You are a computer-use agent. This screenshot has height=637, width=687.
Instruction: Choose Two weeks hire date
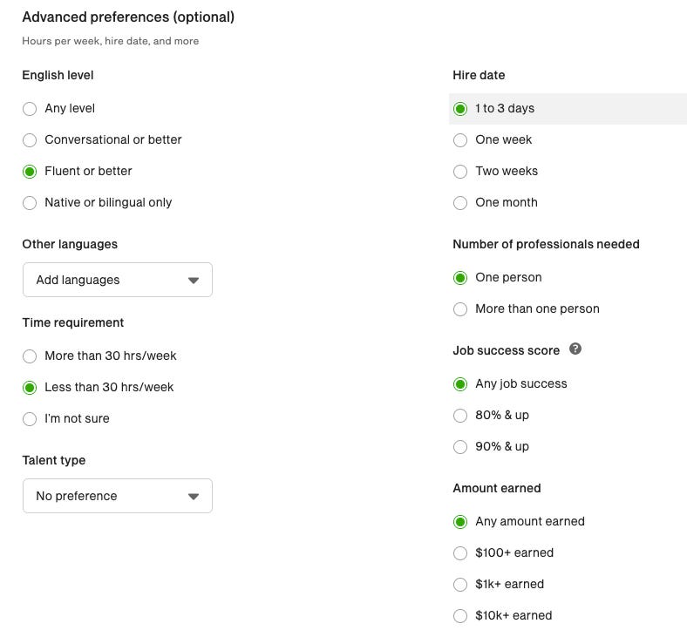tap(460, 172)
